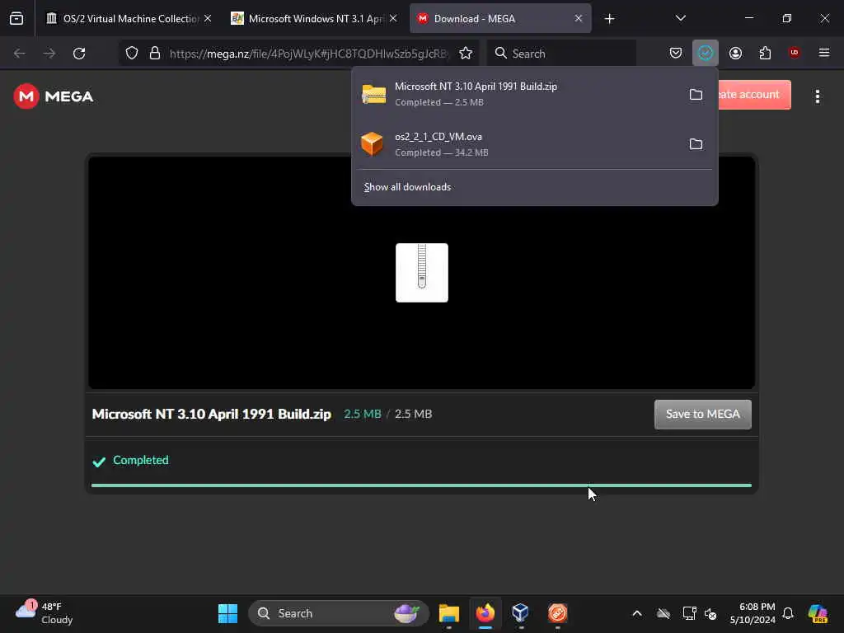
Task: Click the Create account button
Action: [754, 95]
